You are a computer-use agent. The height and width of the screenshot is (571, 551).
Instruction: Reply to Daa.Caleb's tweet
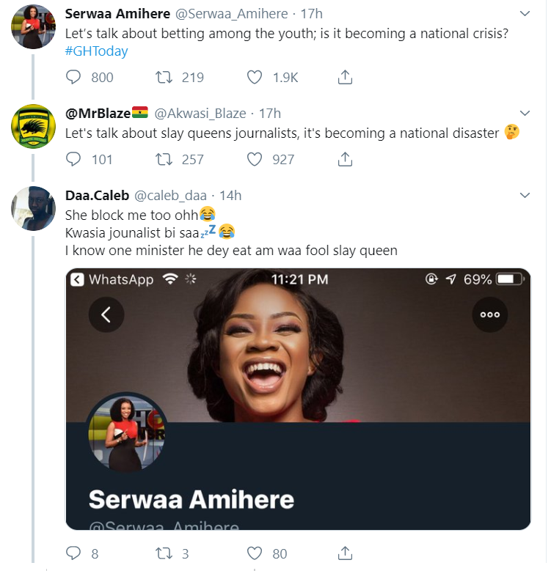point(73,553)
